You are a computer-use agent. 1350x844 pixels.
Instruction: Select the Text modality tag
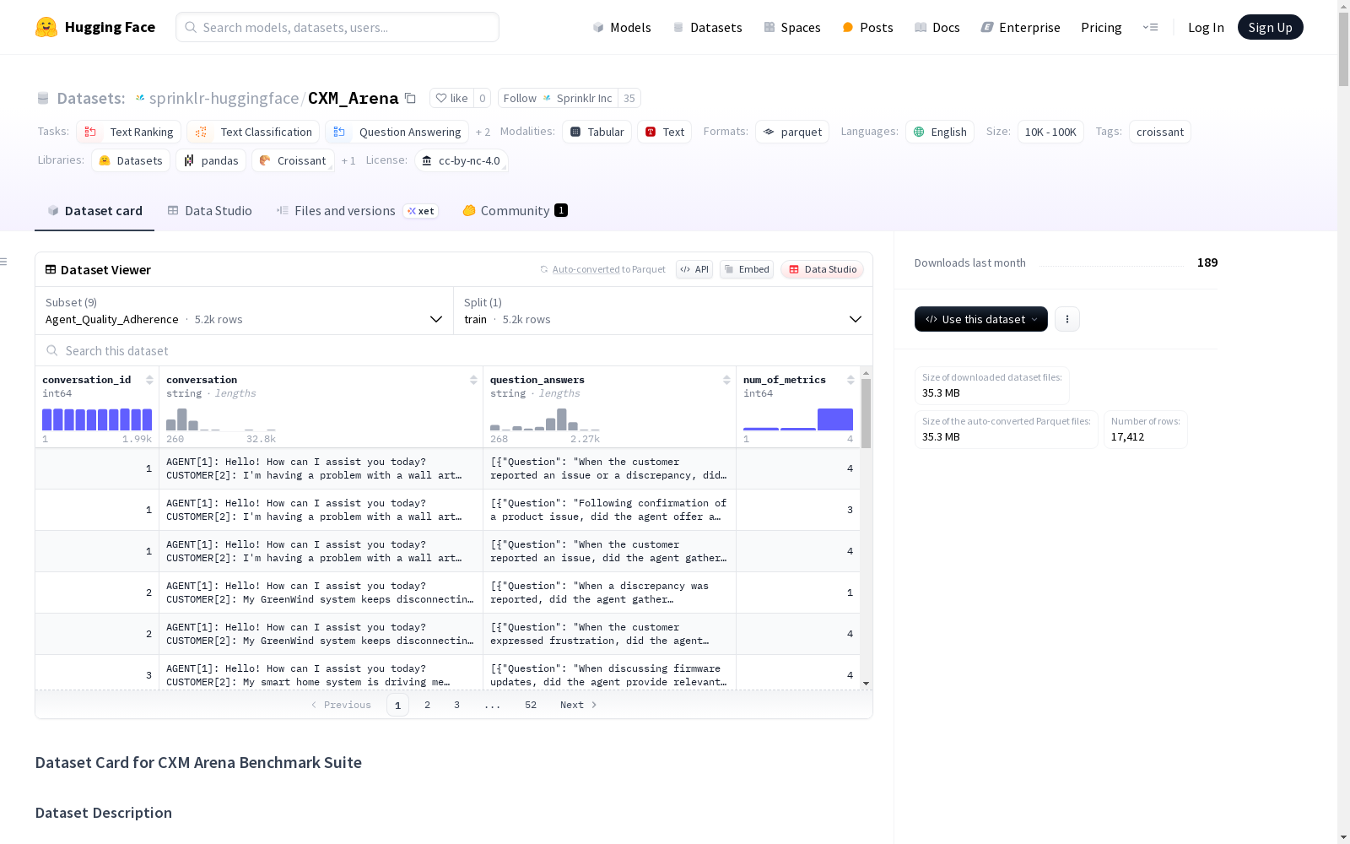click(x=664, y=132)
